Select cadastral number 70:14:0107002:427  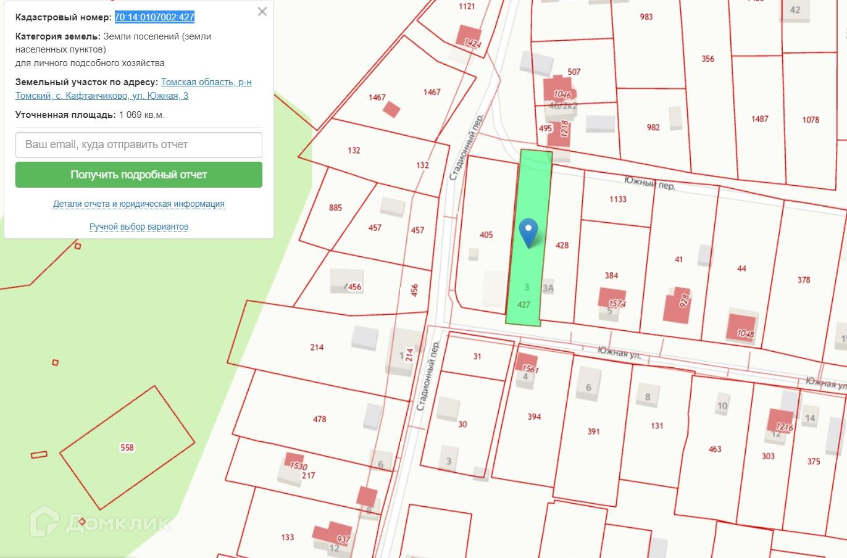point(154,17)
